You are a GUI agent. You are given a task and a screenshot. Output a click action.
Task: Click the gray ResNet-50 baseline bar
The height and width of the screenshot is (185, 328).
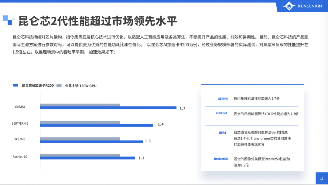(x=80, y=155)
